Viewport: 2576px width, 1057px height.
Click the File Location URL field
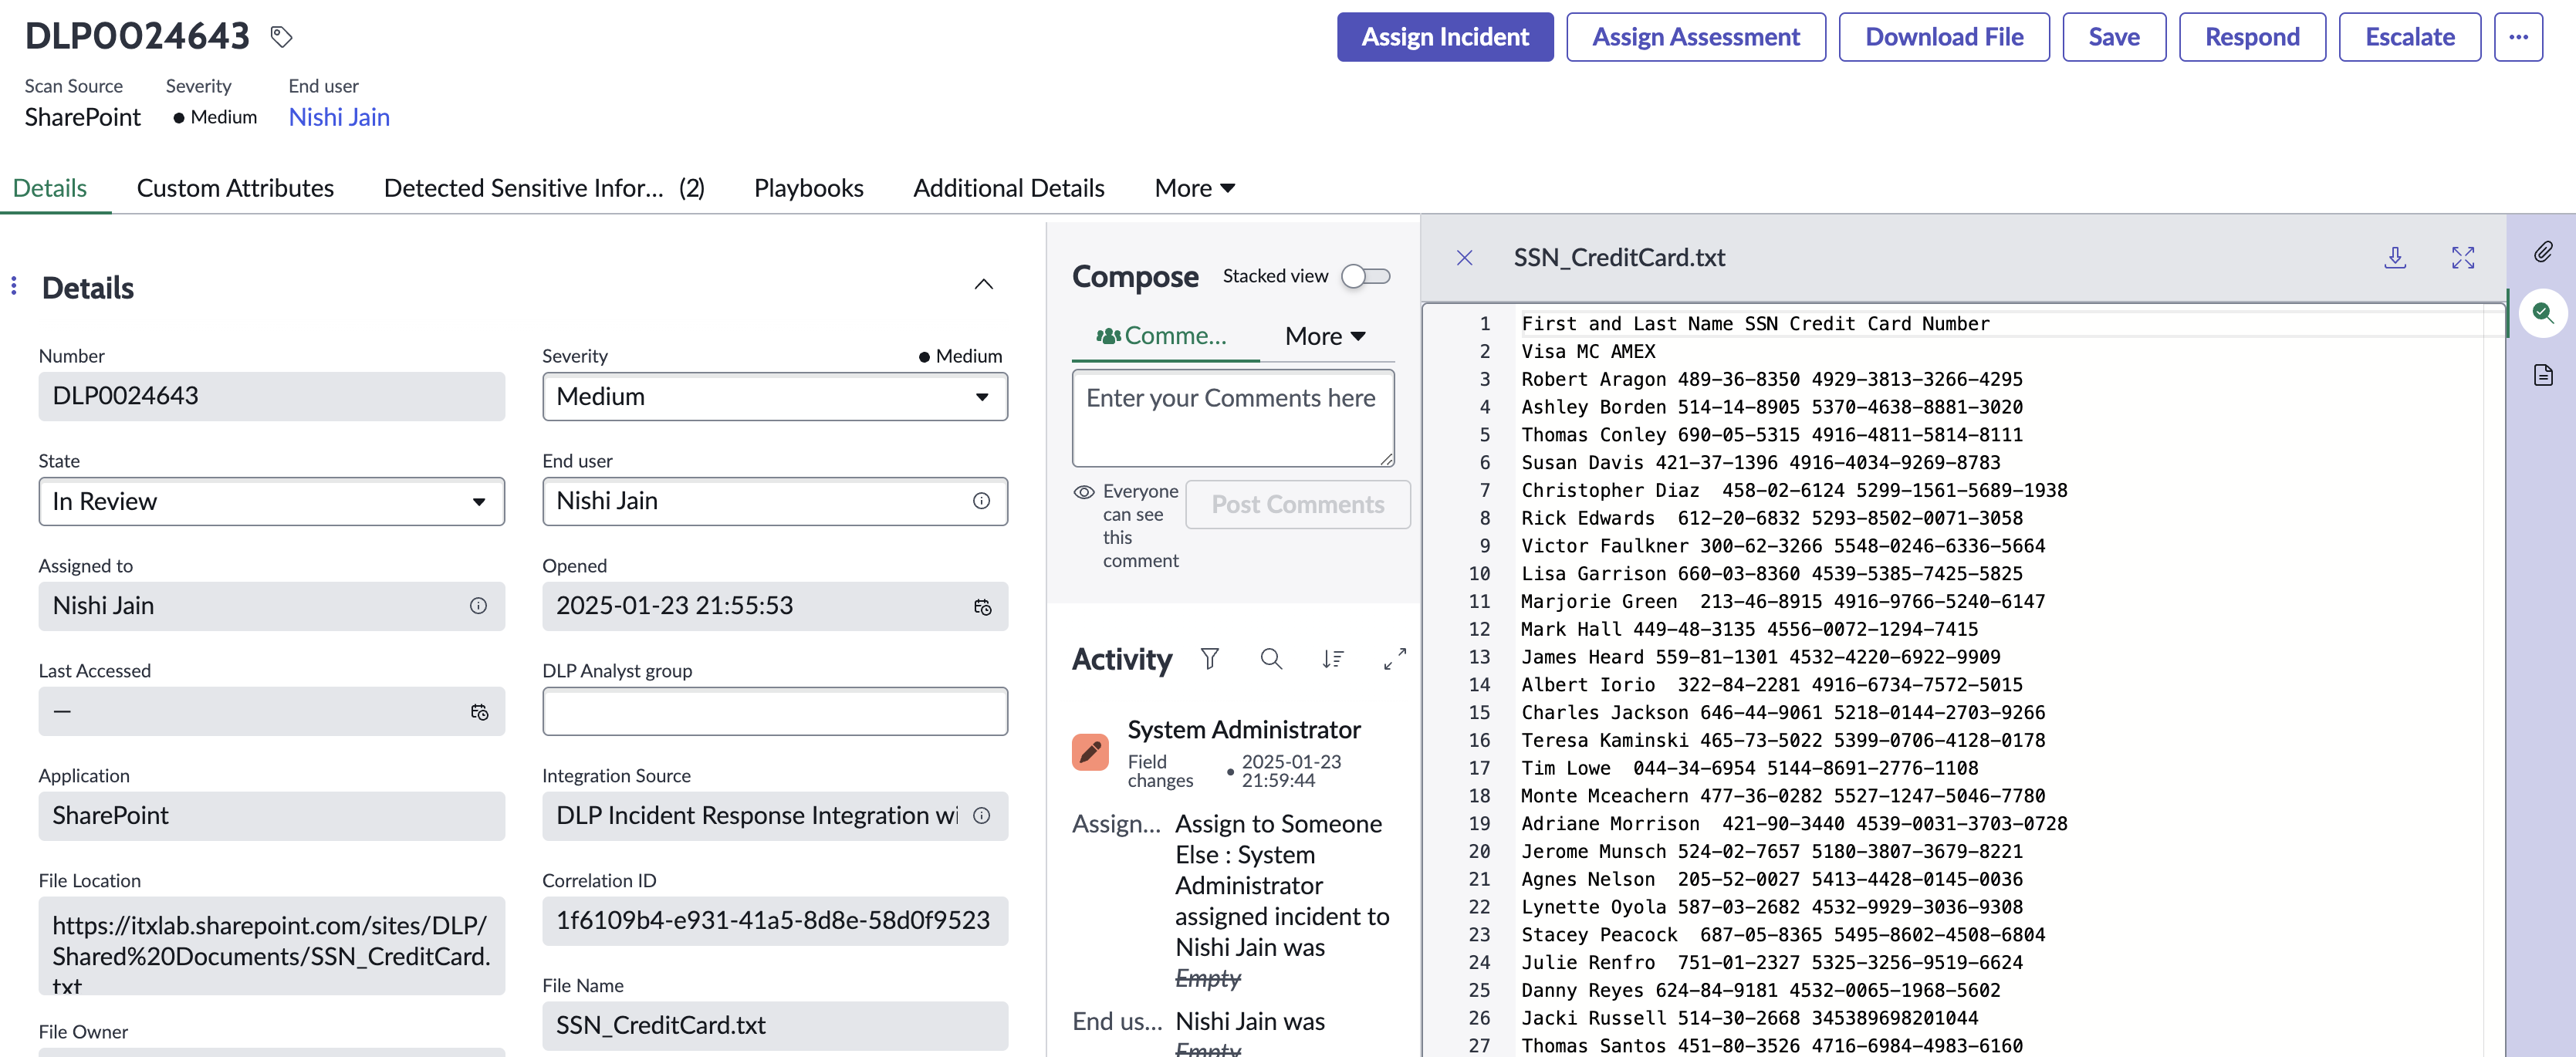pyautogui.click(x=272, y=946)
